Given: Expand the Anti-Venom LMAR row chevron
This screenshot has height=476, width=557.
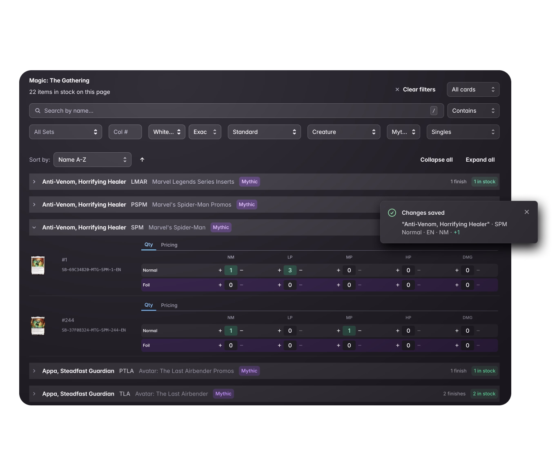Looking at the screenshot, I should (x=34, y=182).
